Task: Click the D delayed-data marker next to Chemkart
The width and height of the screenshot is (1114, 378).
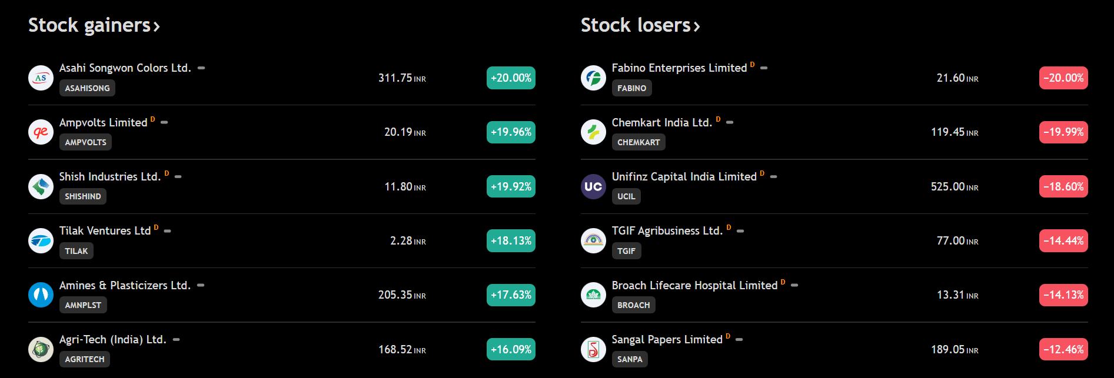Action: point(718,119)
